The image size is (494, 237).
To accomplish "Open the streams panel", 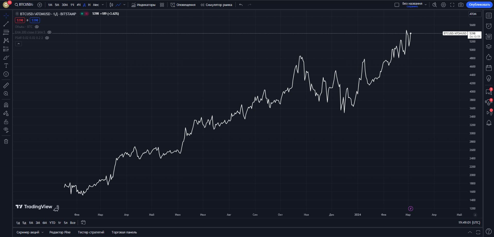I will tap(489, 113).
